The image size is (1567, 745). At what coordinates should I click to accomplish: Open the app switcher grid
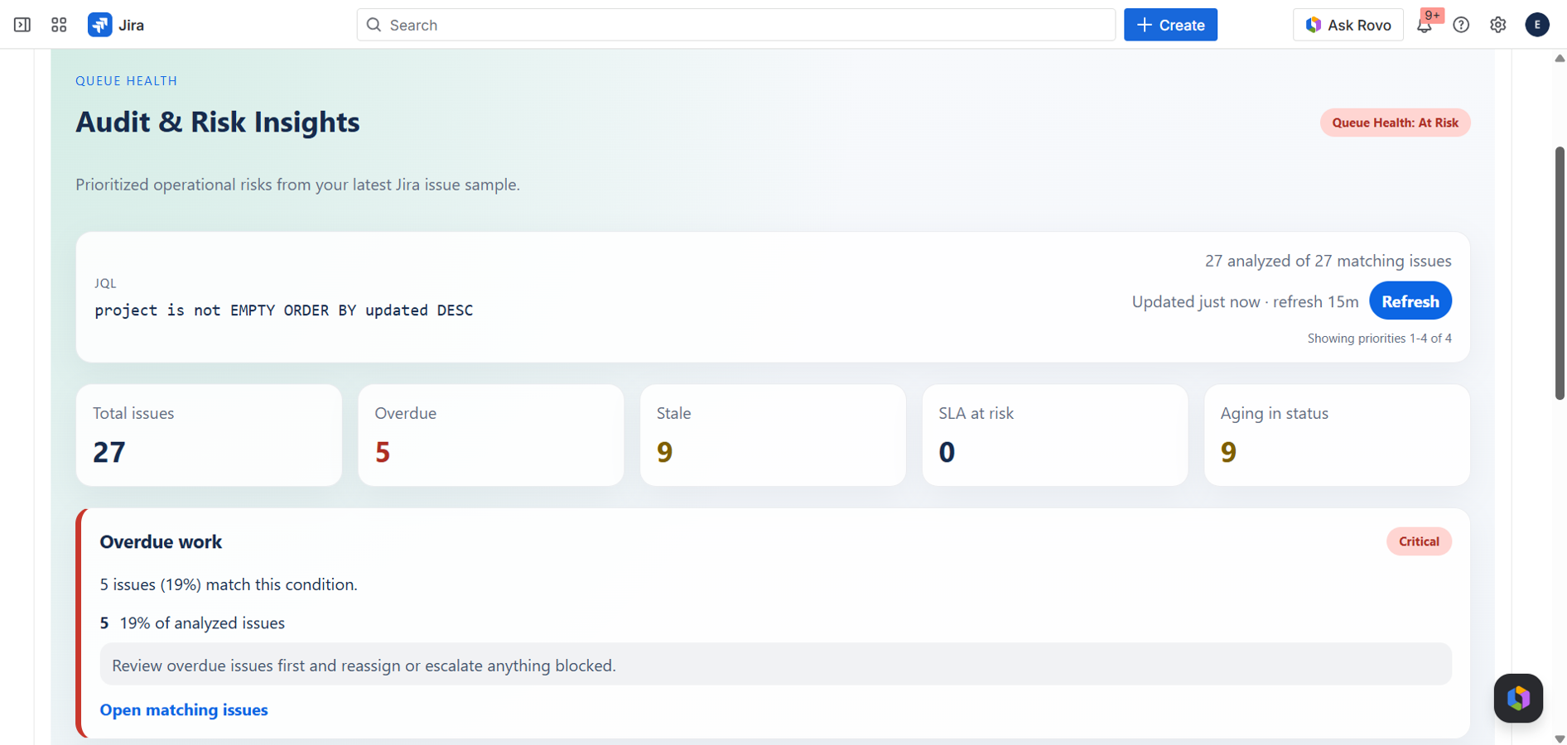coord(58,24)
